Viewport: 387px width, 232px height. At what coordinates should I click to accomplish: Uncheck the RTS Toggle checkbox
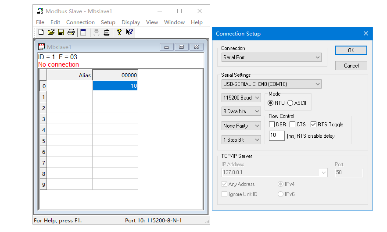click(313, 125)
